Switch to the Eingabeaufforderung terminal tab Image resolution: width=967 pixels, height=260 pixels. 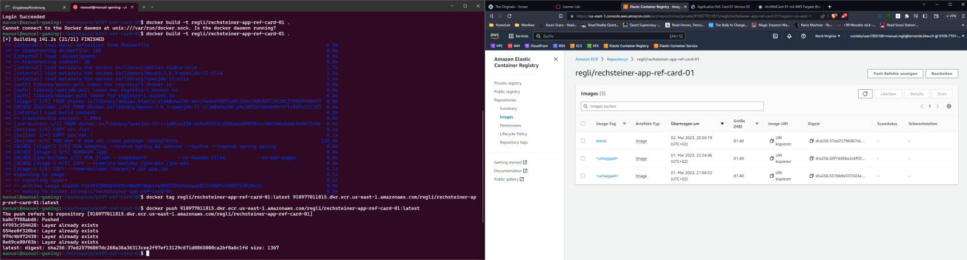(32, 7)
